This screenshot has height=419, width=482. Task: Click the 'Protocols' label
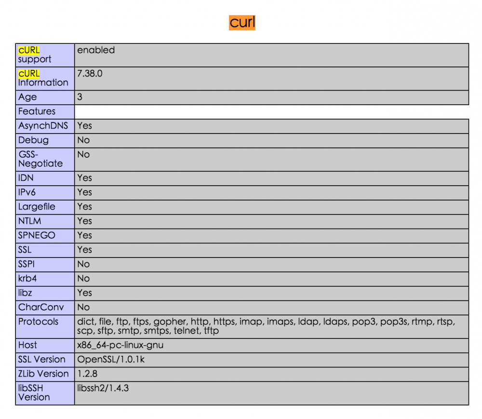click(x=38, y=322)
